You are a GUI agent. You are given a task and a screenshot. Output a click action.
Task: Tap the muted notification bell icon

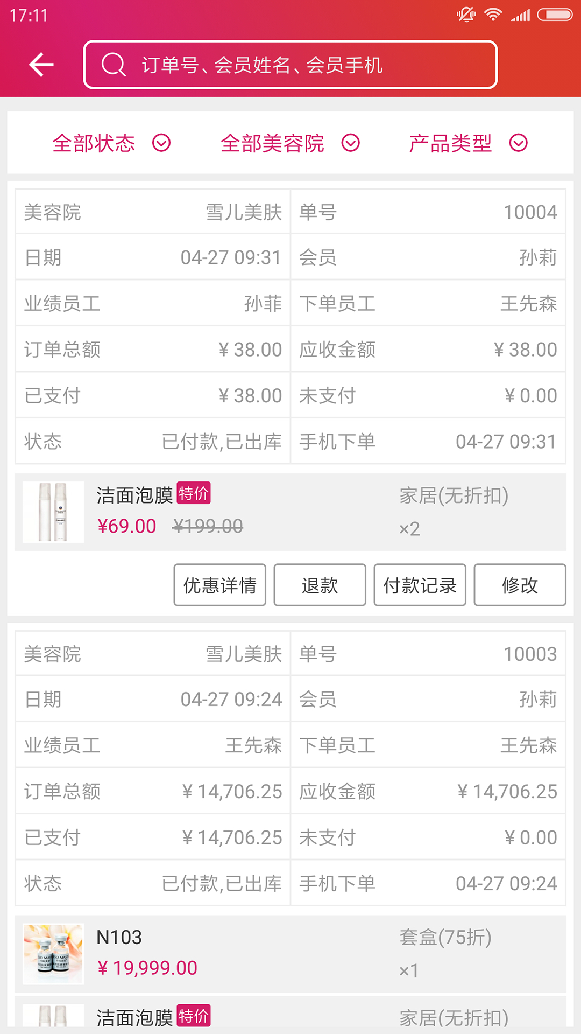466,15
